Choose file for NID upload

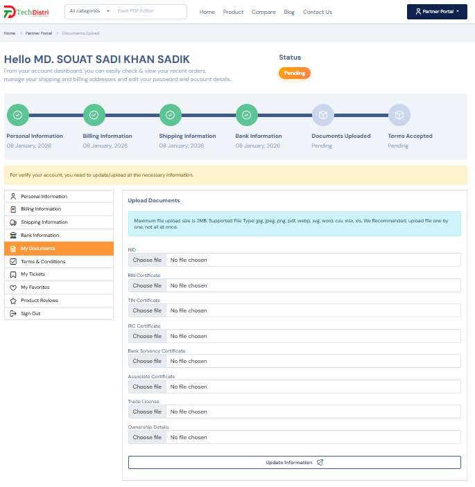pos(147,260)
